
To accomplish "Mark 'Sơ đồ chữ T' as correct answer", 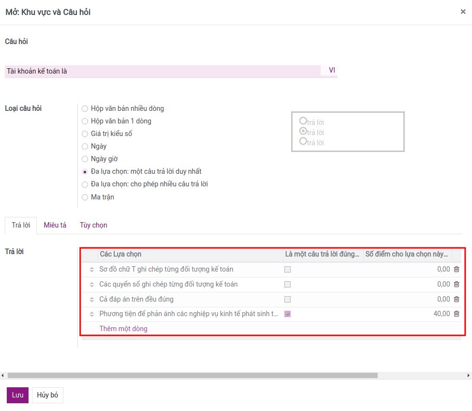I will [288, 270].
